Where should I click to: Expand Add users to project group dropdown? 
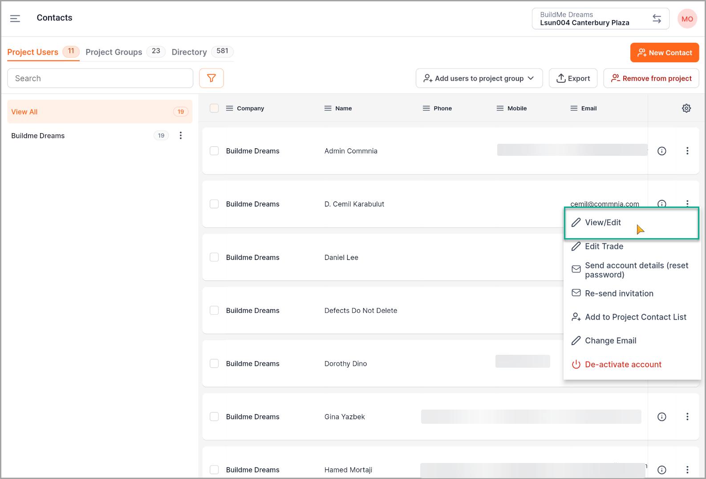pos(479,78)
